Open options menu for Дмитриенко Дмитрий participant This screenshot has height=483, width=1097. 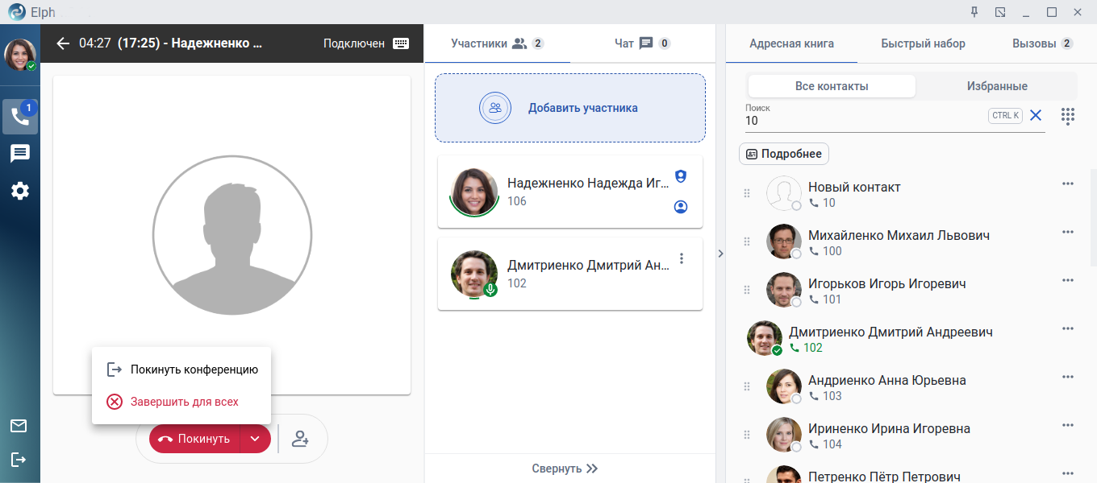682,258
